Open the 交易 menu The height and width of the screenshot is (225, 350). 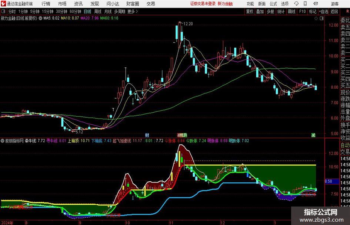click(151, 4)
